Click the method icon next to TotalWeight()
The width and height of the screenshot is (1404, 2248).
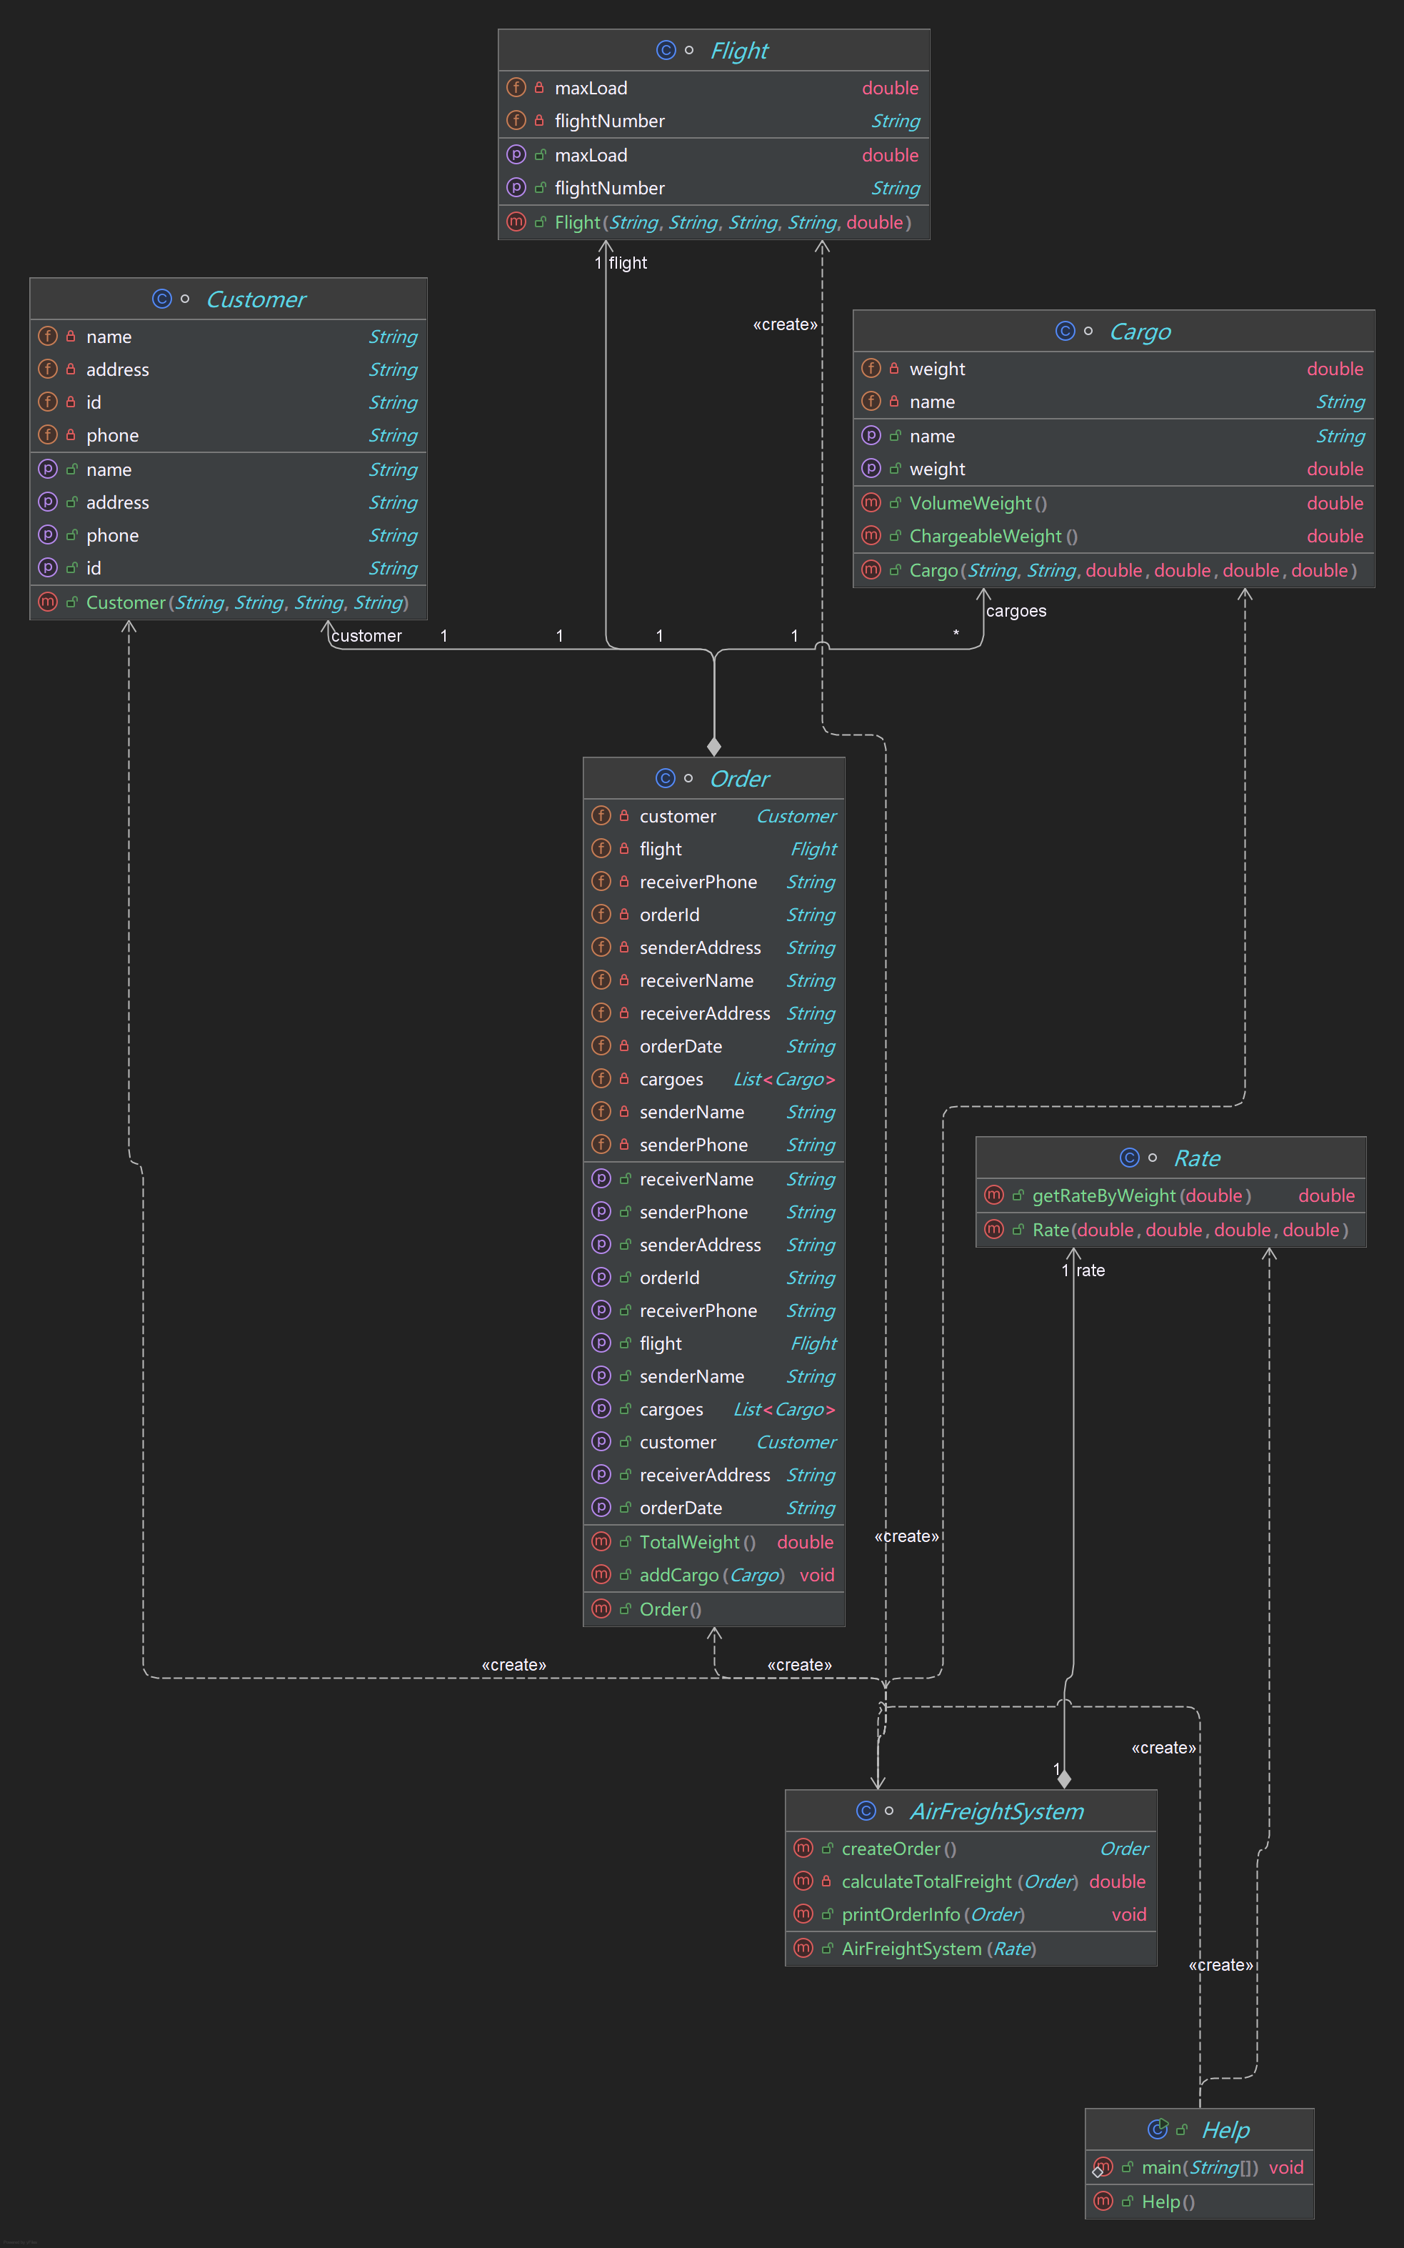coord(602,1542)
